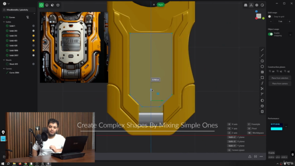Image resolution: width=295 pixels, height=166 pixels.
Task: Click the triangle icon in bottom viewport bar
Action: click(250, 157)
